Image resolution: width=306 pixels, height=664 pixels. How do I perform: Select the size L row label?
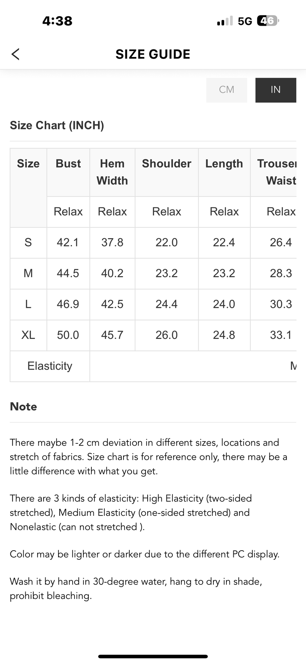[x=28, y=304]
